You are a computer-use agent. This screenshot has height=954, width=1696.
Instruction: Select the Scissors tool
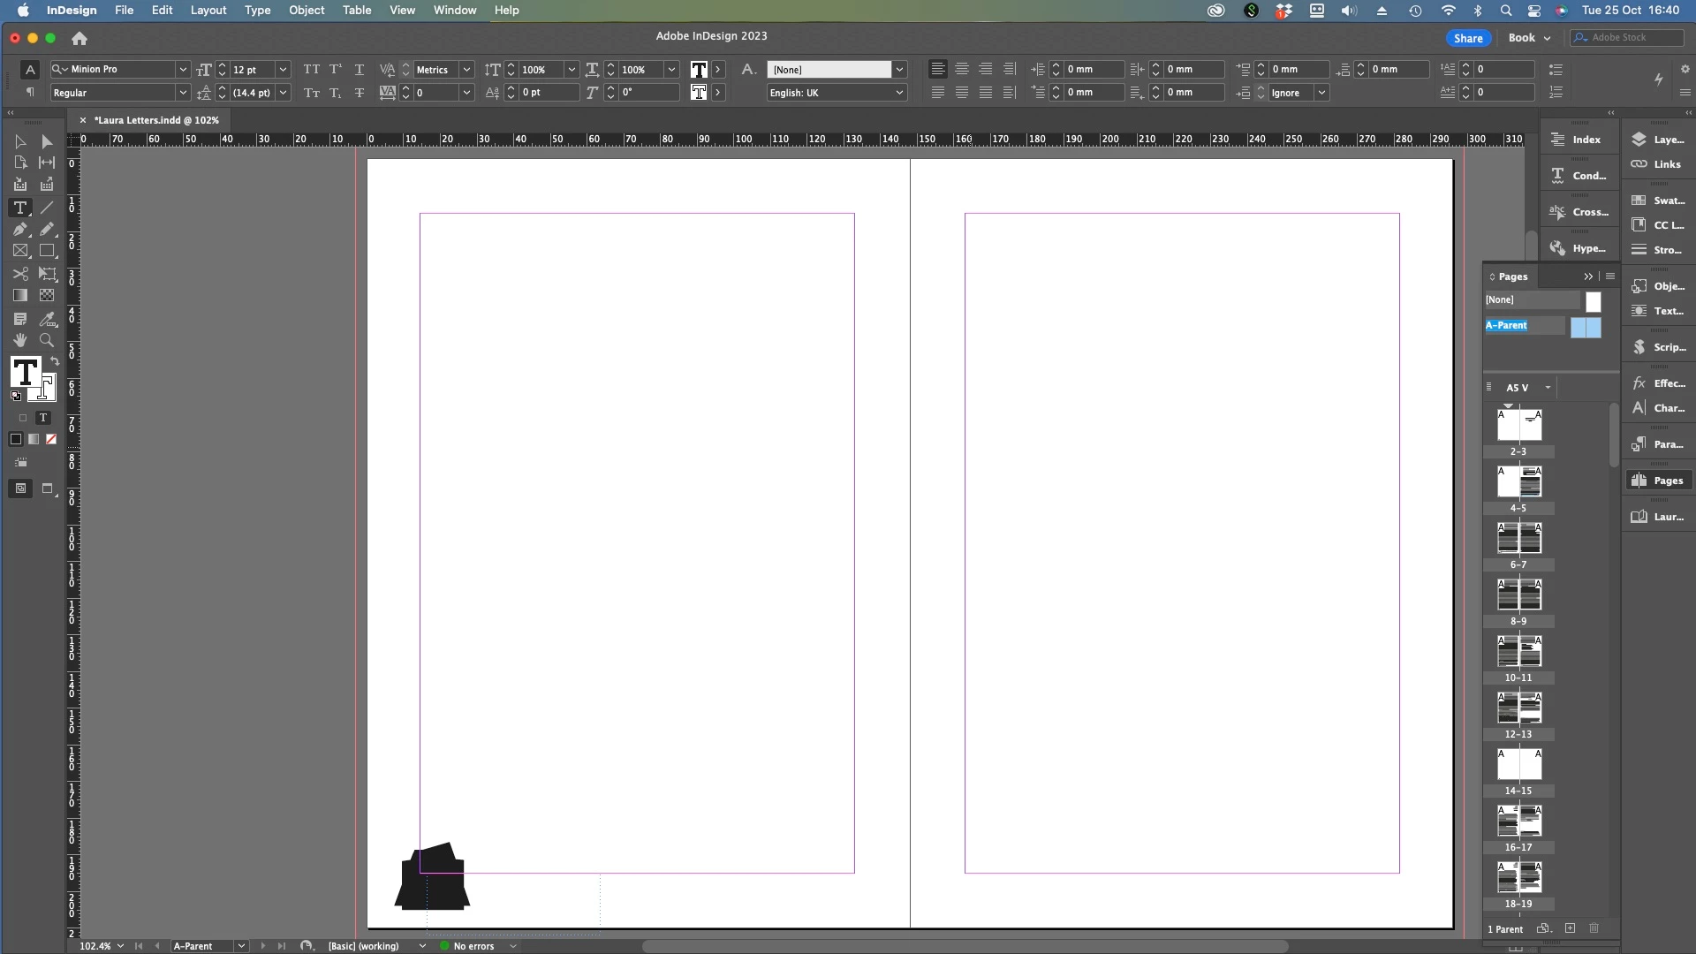(x=20, y=274)
